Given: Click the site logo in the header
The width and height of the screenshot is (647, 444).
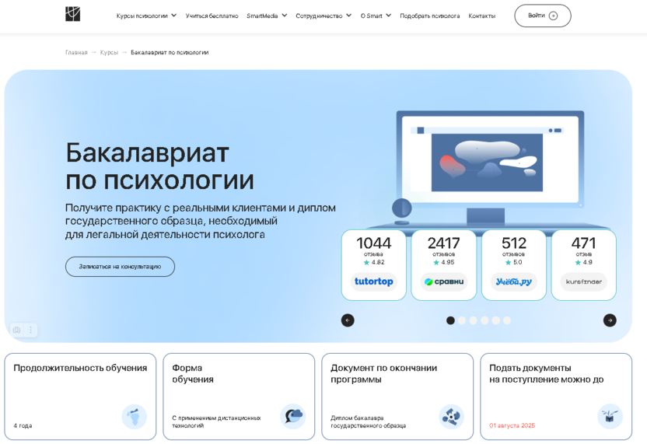Looking at the screenshot, I should (73, 15).
